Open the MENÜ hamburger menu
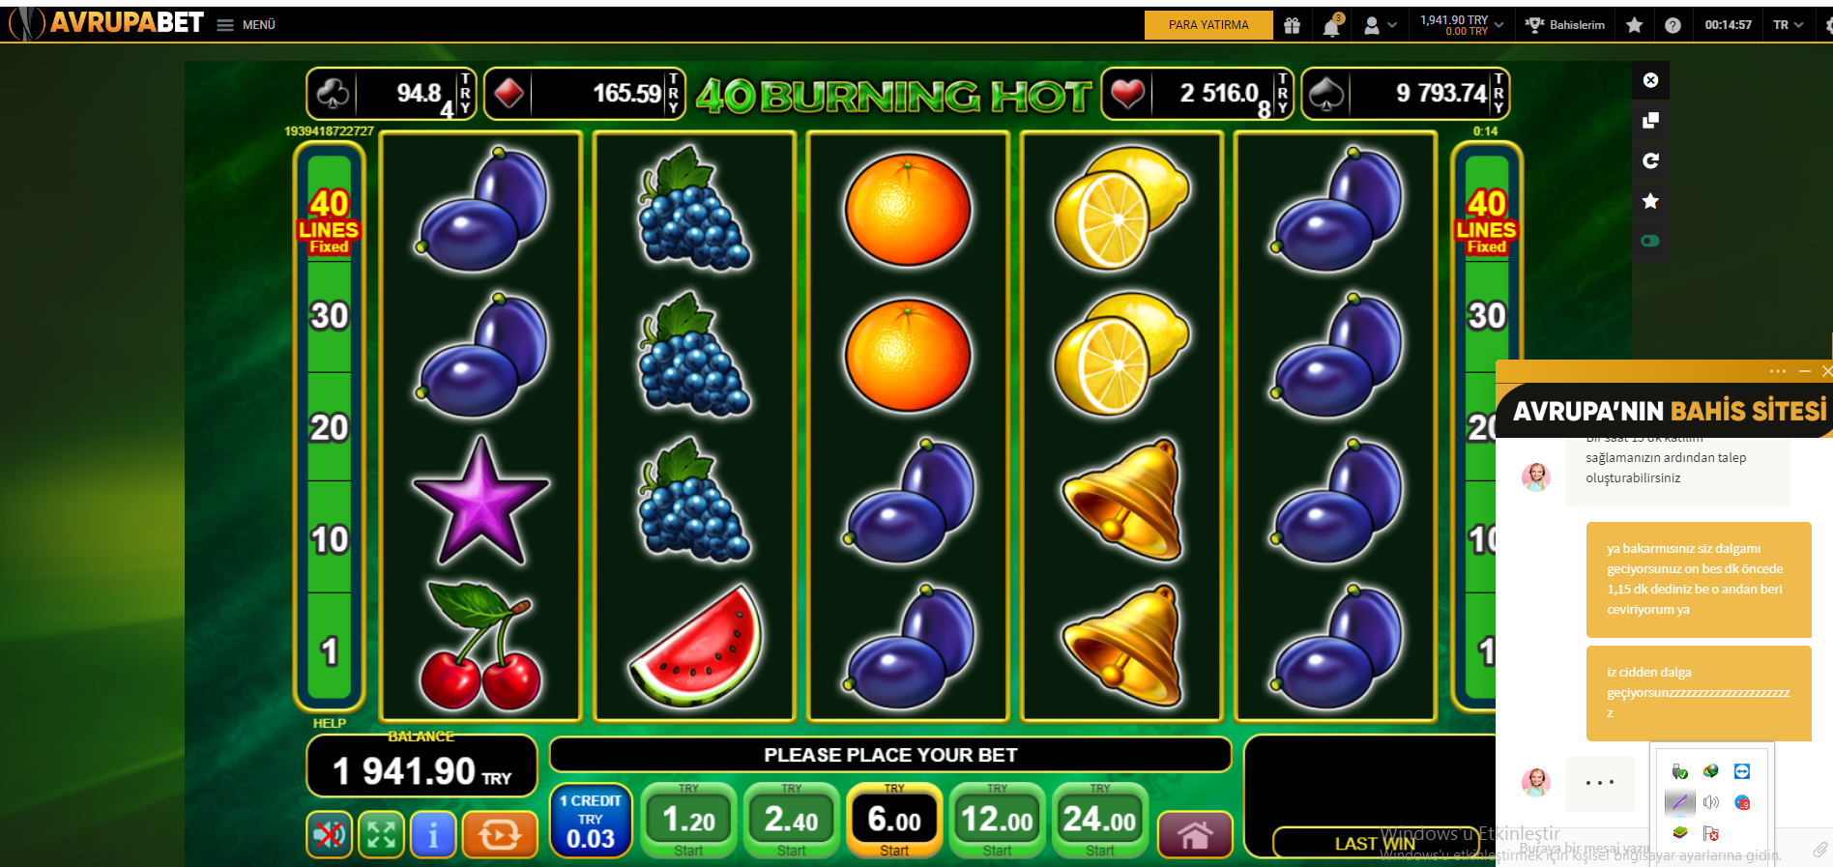This screenshot has width=1833, height=867. click(x=247, y=25)
